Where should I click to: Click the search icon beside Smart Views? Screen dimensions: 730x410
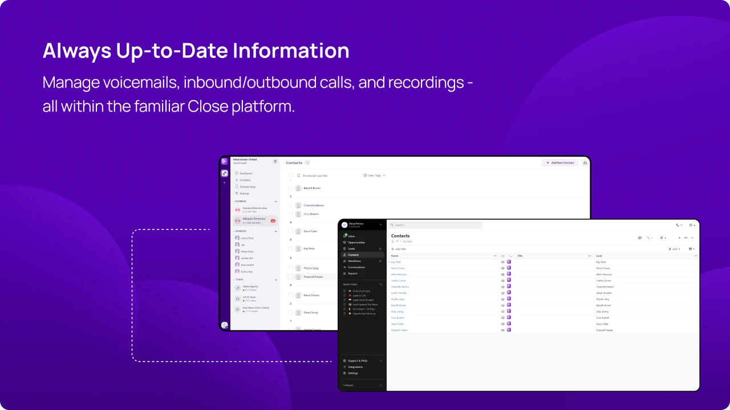[x=381, y=284]
